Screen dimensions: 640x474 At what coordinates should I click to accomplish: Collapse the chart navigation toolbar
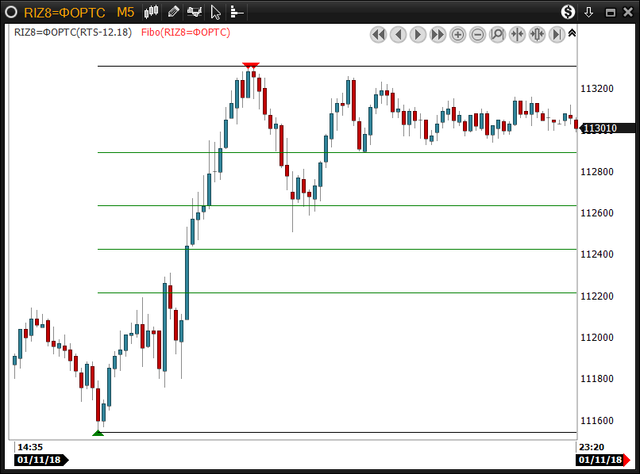[573, 33]
